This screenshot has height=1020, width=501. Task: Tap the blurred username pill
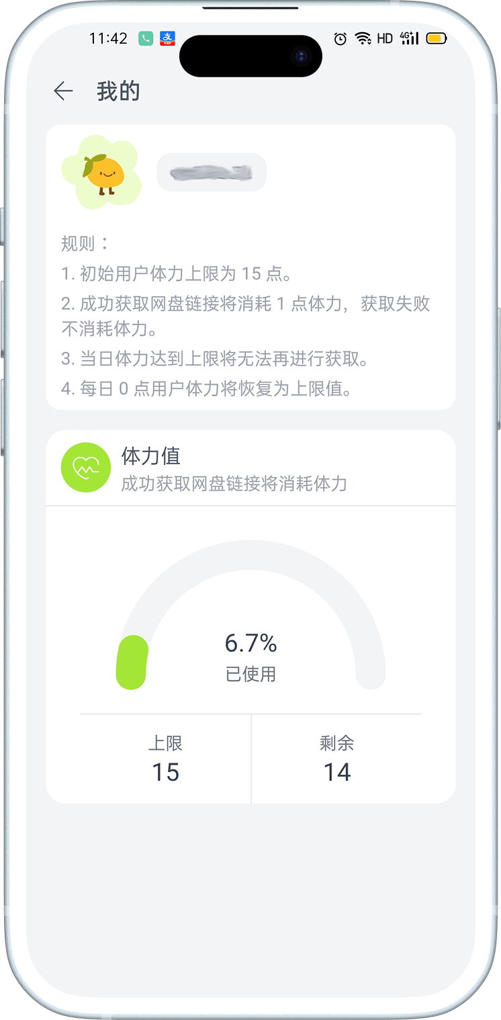tap(212, 172)
